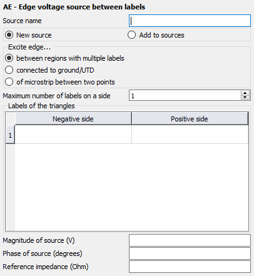This screenshot has width=254, height=276.
Task: Click the empty area of labels table
Action: coord(131,187)
